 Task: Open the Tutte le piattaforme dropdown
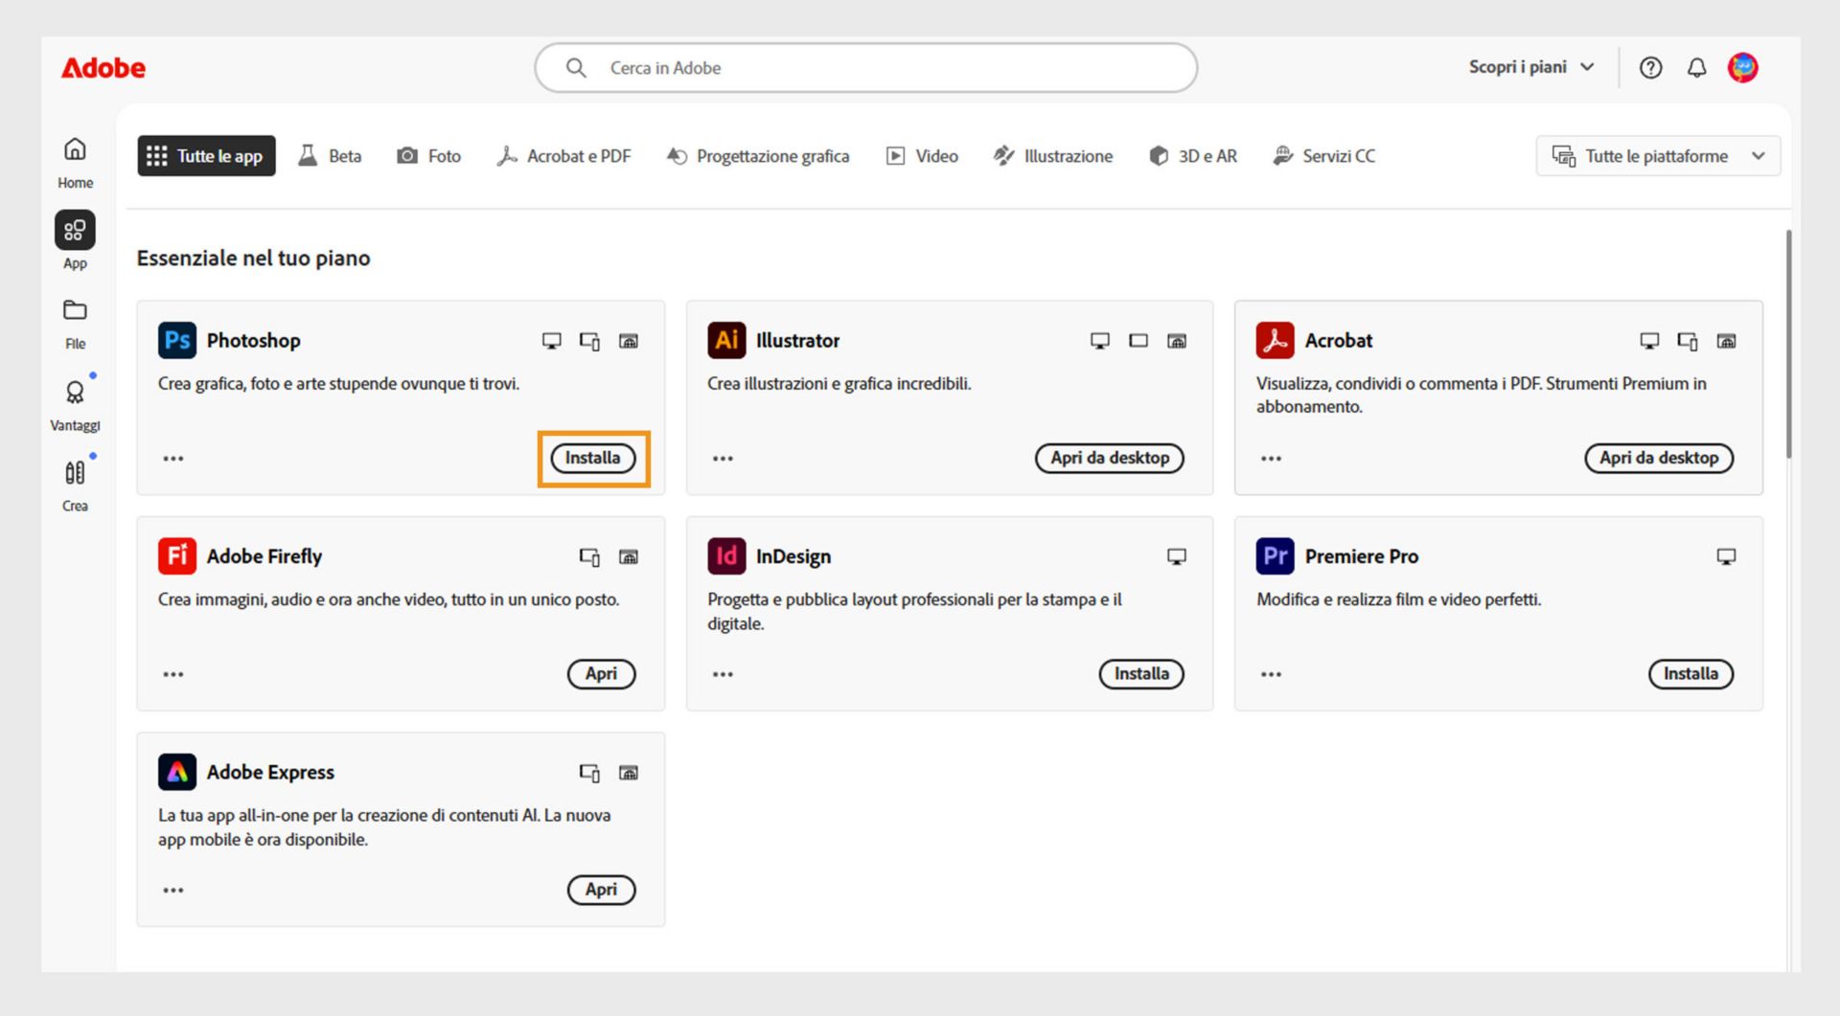1658,156
